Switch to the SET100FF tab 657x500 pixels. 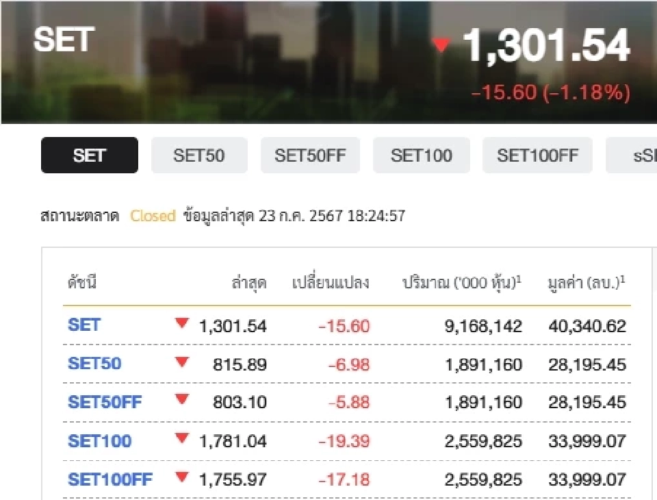[x=538, y=155]
